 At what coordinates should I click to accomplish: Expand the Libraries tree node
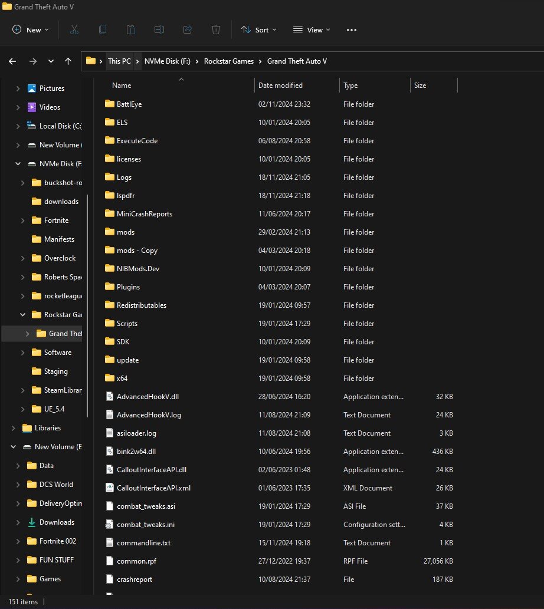(x=13, y=428)
